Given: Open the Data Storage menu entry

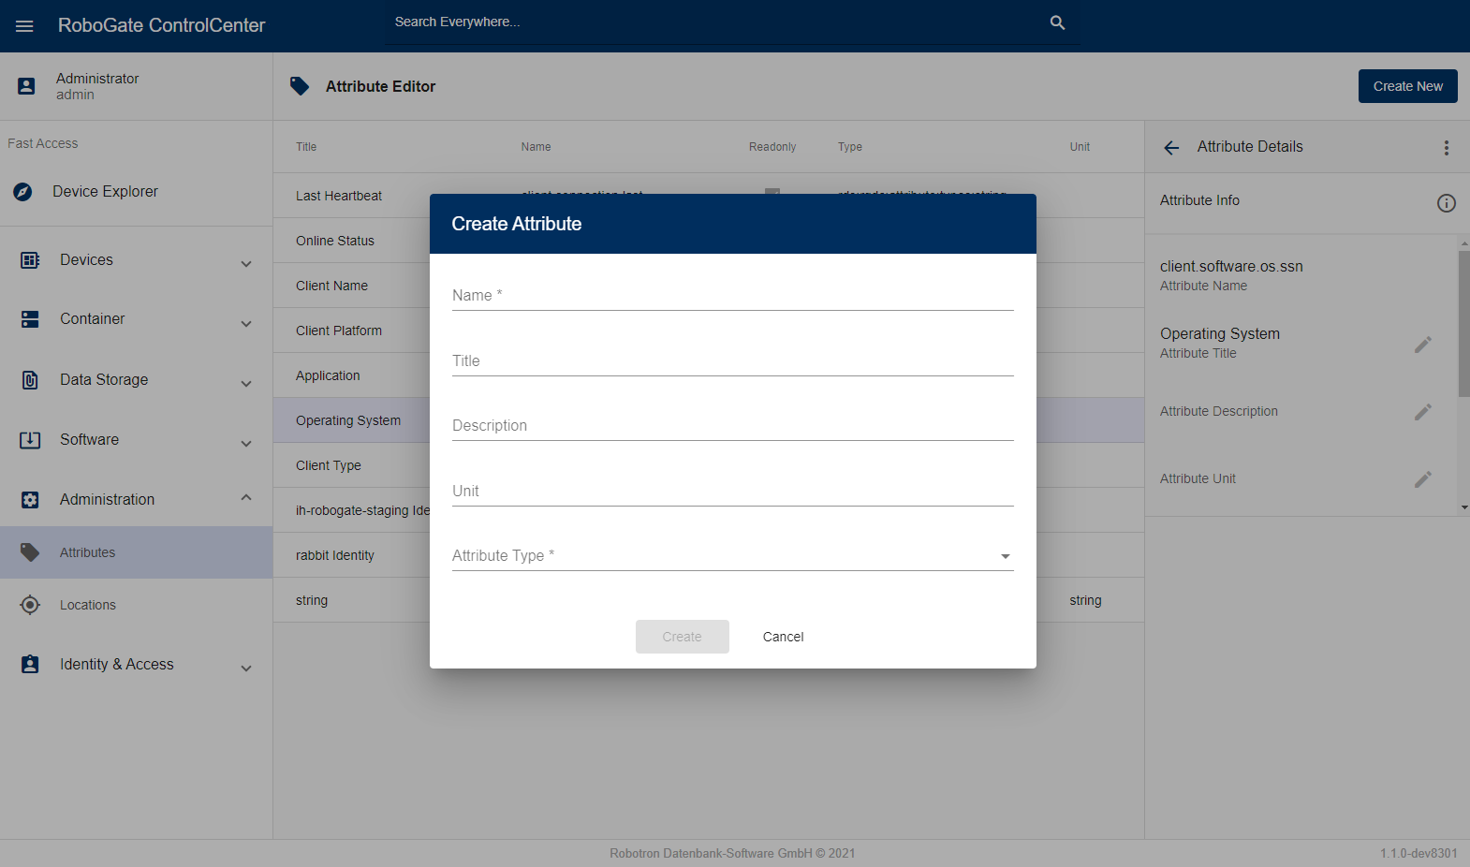Looking at the screenshot, I should 136,380.
